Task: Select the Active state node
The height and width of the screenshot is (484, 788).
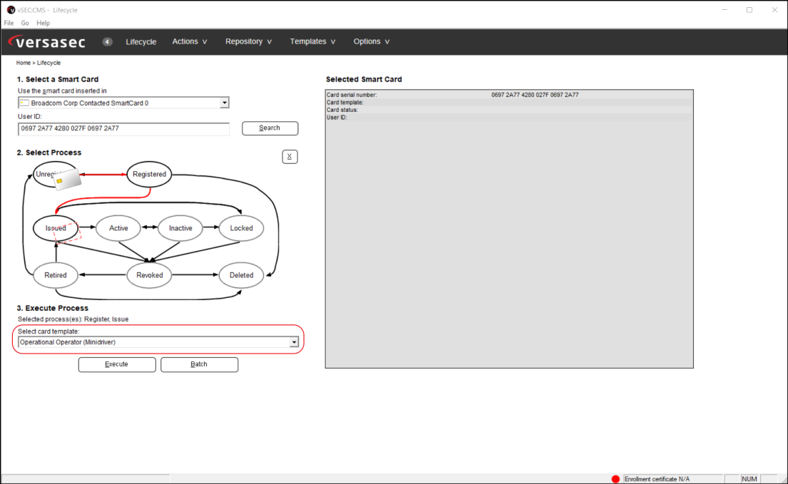Action: 118,228
